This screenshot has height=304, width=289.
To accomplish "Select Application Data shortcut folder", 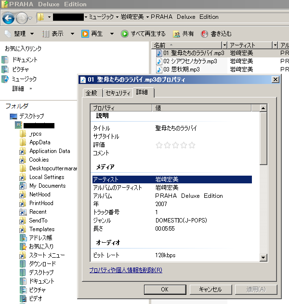I will point(50,151).
